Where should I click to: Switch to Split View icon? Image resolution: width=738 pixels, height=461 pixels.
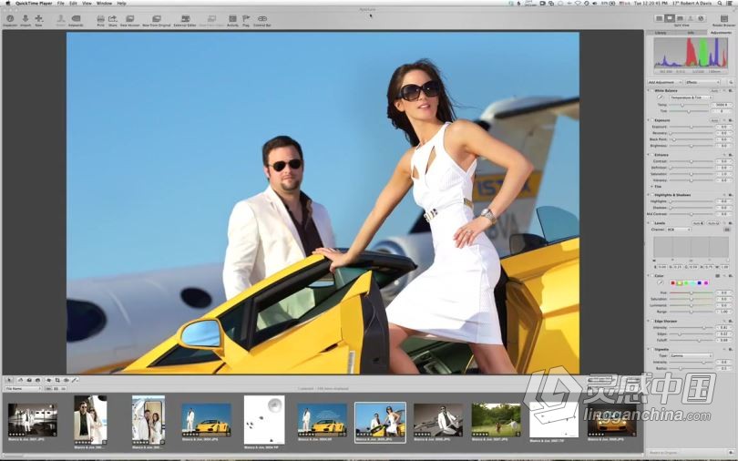pos(670,18)
